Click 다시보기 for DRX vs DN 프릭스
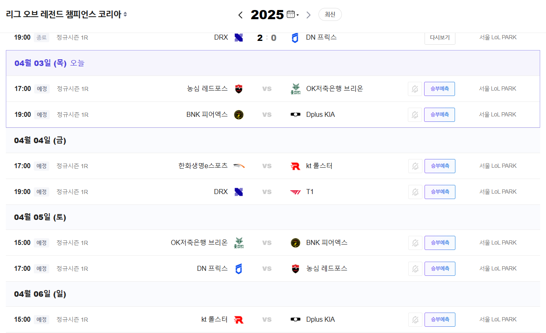Viewport: 546px width, 333px height. [440, 38]
